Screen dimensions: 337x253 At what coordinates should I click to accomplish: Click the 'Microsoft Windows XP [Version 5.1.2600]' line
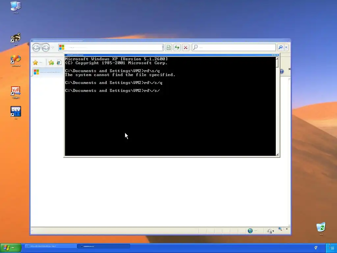point(116,59)
